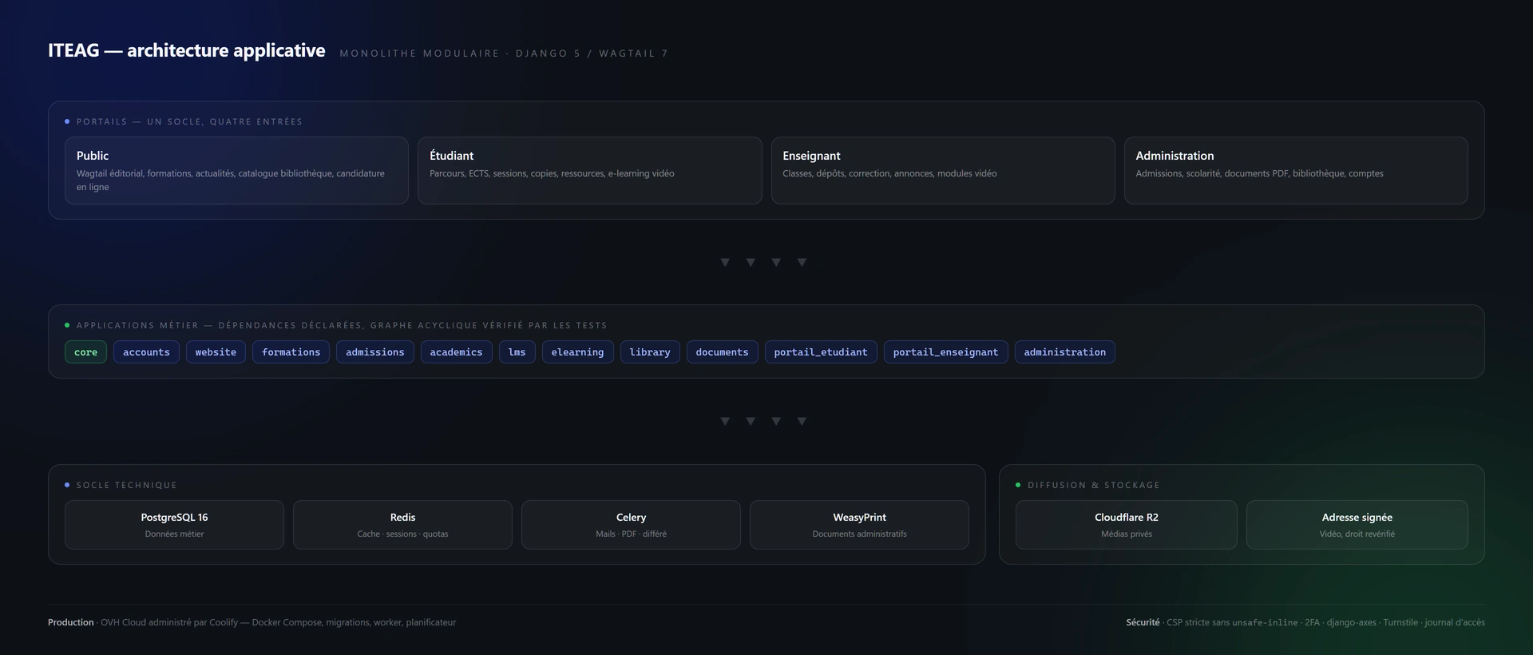1533x655 pixels.
Task: Open the Étudiant portal card
Action: point(589,170)
